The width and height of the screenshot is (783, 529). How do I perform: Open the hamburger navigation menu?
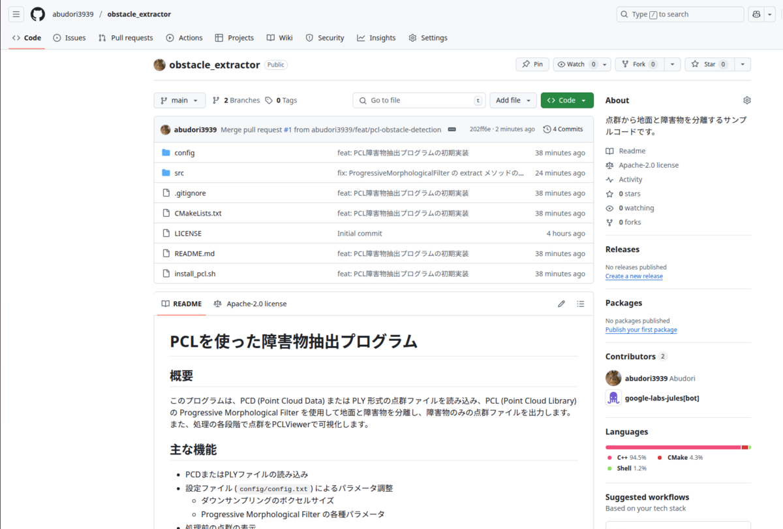coord(17,14)
